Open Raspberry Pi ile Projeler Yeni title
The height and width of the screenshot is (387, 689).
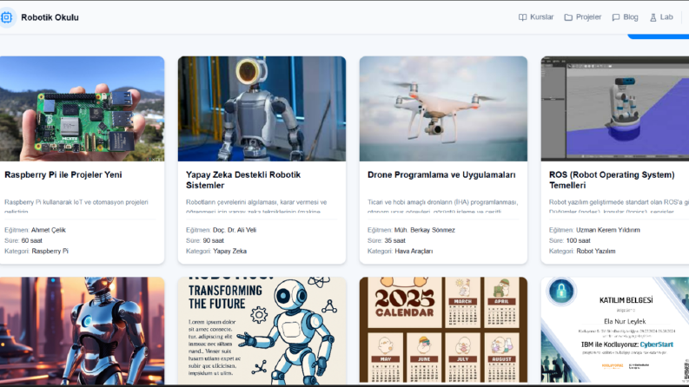tap(63, 174)
